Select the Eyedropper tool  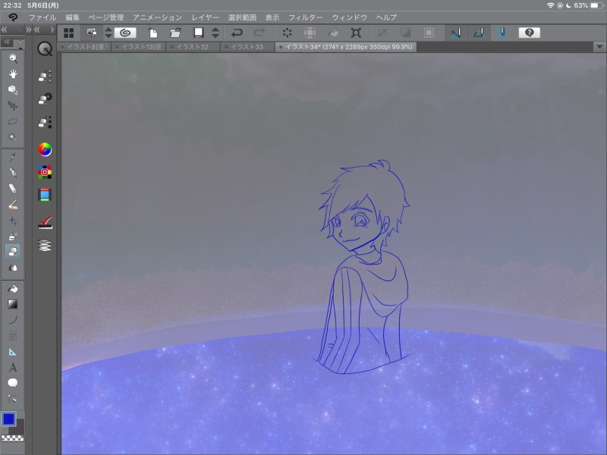pos(13,157)
